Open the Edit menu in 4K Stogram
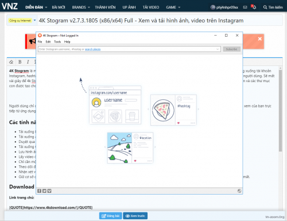287x221 pixels. point(48,42)
